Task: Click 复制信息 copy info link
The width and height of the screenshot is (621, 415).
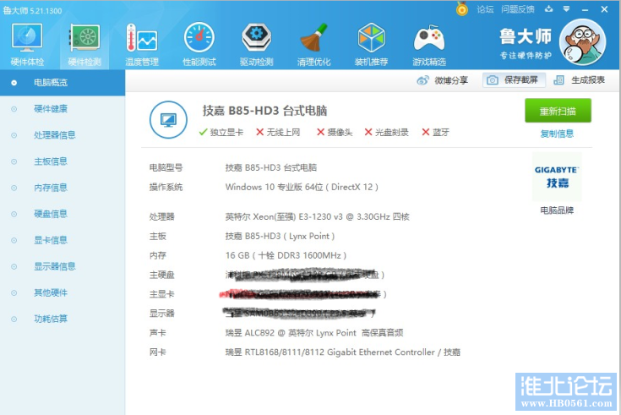Action: point(558,134)
